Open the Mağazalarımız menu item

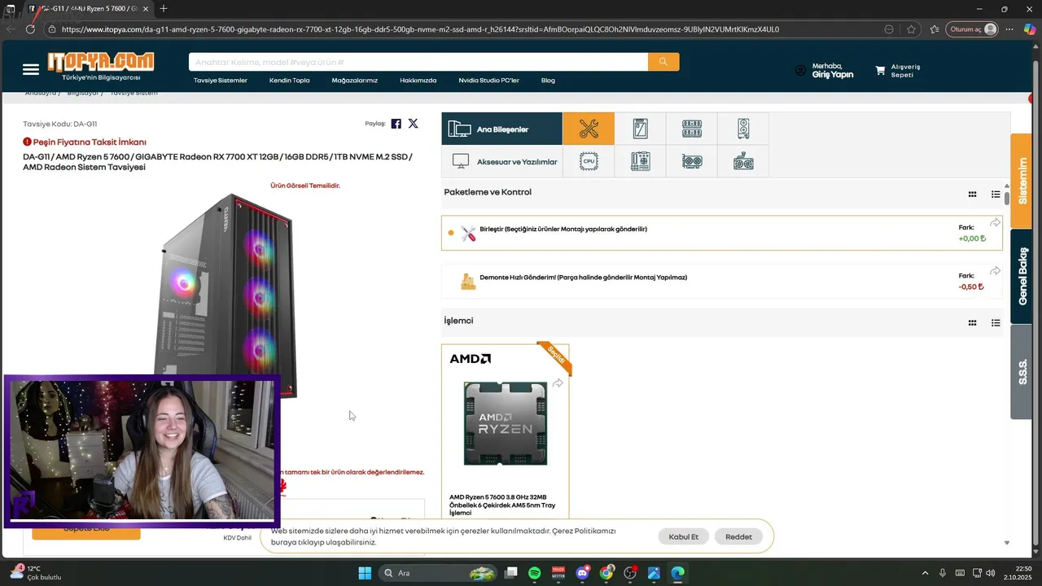[354, 81]
